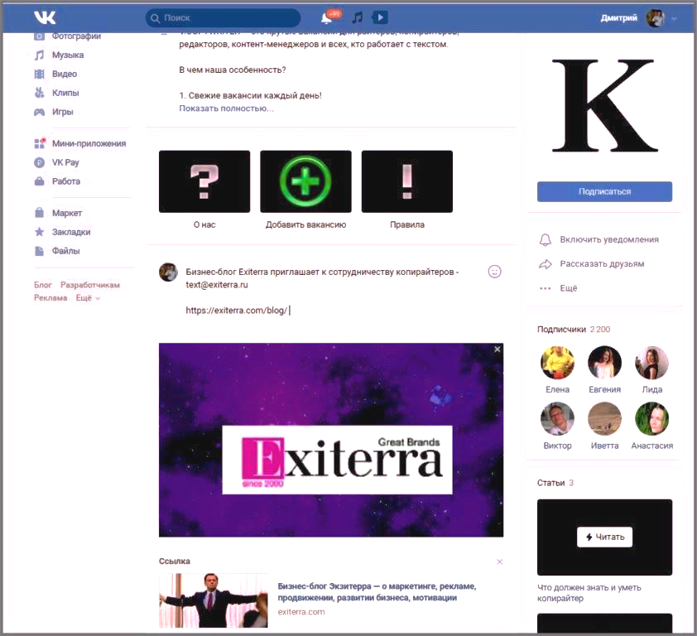Viewport: 697px width, 636px height.
Task: Open the Статьи section header
Action: pyautogui.click(x=555, y=483)
